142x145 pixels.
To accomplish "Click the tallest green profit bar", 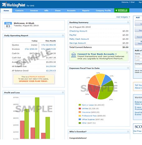I will pyautogui.click(x=37, y=118).
